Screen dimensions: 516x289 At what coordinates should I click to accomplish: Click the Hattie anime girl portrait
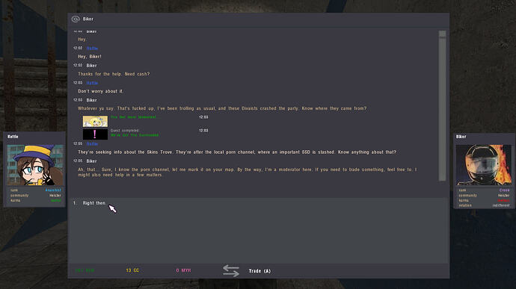pos(35,165)
